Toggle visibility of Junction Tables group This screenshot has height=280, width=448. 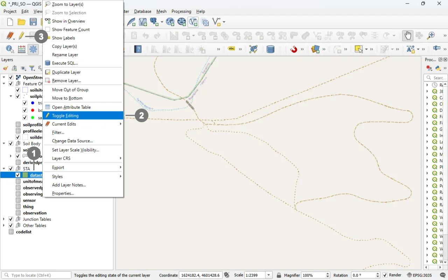(x=11, y=219)
